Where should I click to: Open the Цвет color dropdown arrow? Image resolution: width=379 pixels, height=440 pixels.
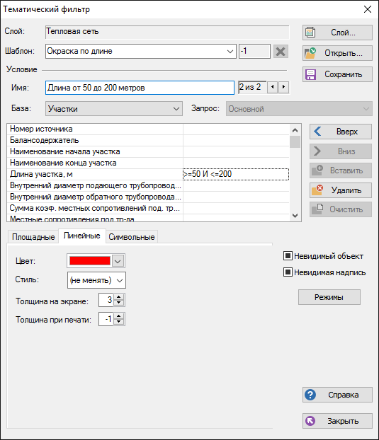118,261
